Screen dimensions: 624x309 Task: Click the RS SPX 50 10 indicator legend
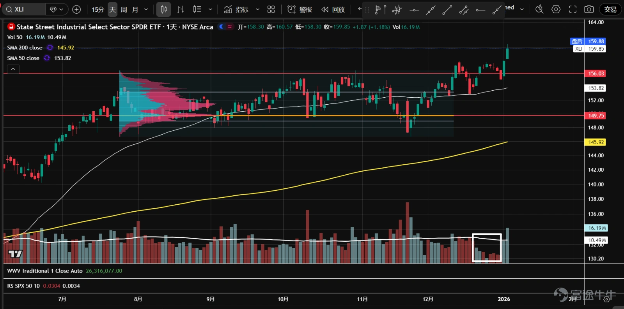[23, 286]
